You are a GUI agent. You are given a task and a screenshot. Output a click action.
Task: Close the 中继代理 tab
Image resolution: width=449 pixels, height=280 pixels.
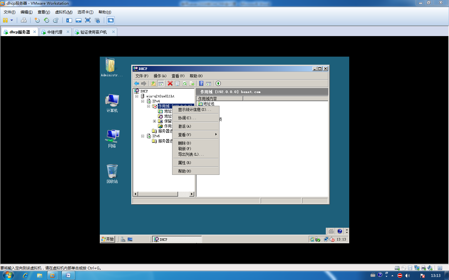[x=68, y=32]
